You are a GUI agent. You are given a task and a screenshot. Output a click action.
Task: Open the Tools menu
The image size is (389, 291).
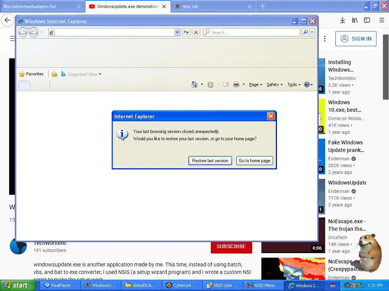click(294, 84)
